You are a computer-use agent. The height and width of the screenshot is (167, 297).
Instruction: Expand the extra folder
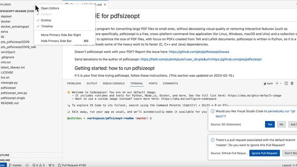[x=4, y=32]
